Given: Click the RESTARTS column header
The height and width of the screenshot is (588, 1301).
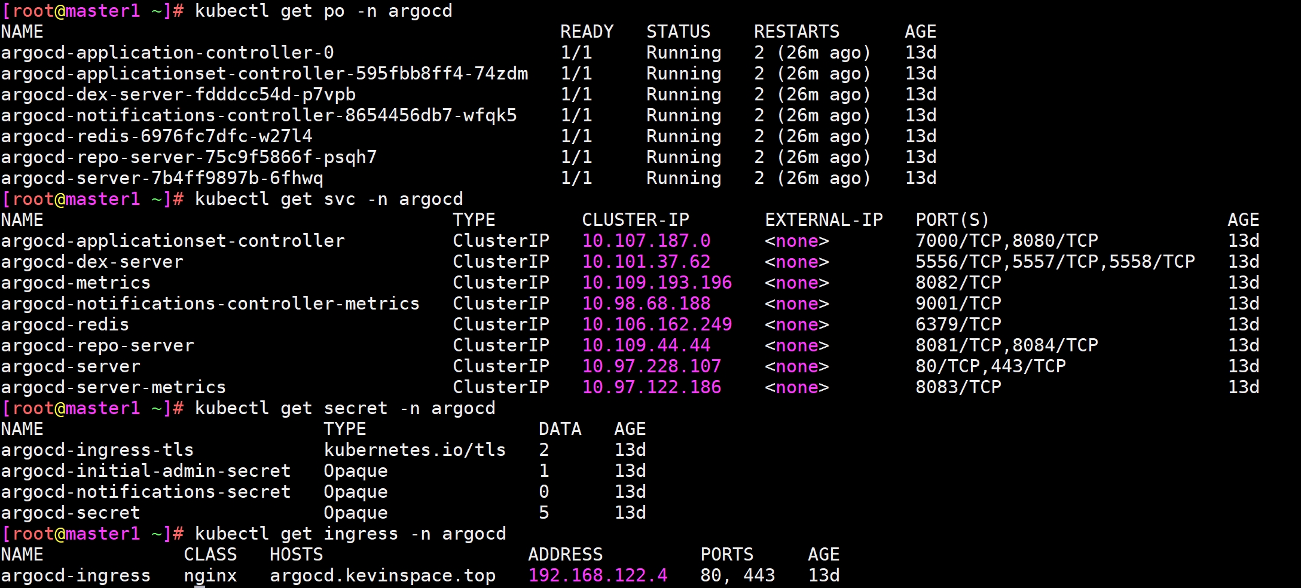Looking at the screenshot, I should click(797, 32).
